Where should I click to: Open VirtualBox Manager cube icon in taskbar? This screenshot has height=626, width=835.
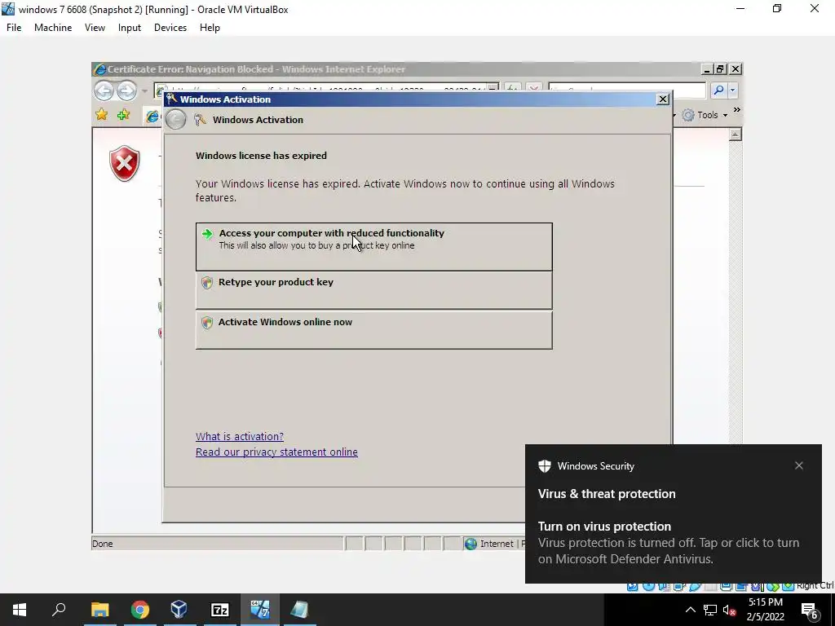point(179,610)
